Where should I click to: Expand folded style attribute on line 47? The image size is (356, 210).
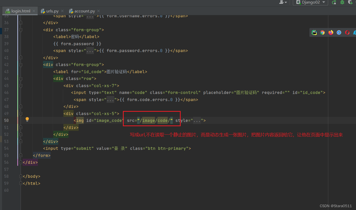click(110, 100)
